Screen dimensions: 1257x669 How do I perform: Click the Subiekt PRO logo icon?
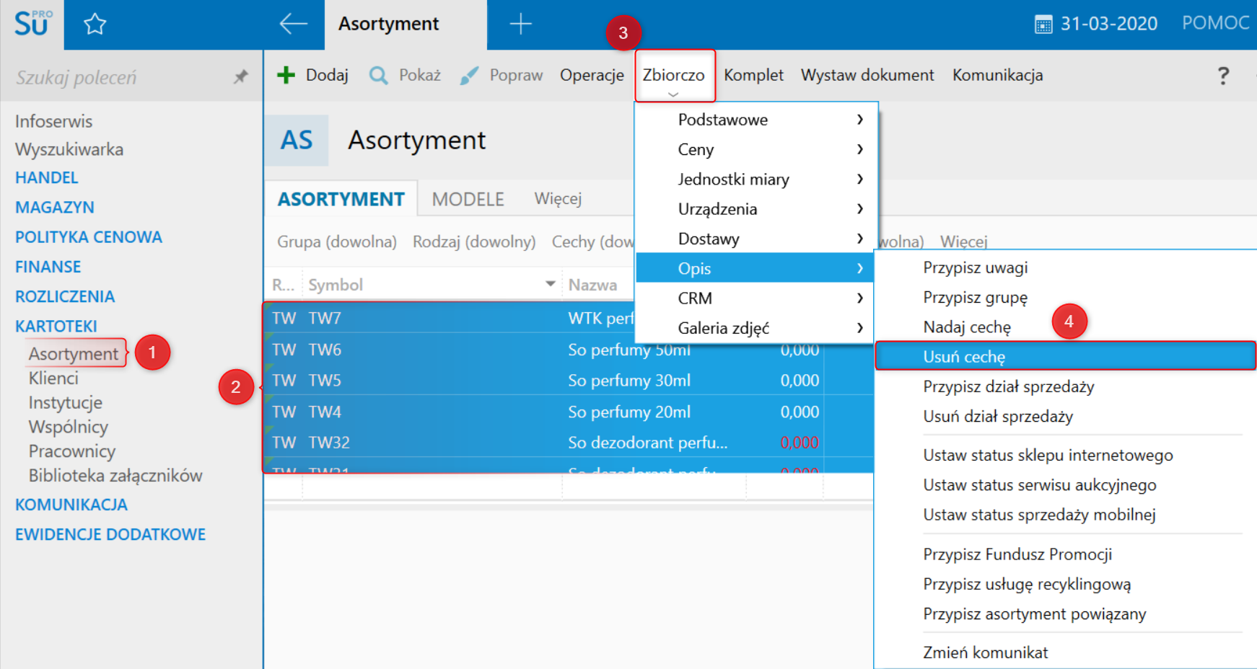coord(32,24)
